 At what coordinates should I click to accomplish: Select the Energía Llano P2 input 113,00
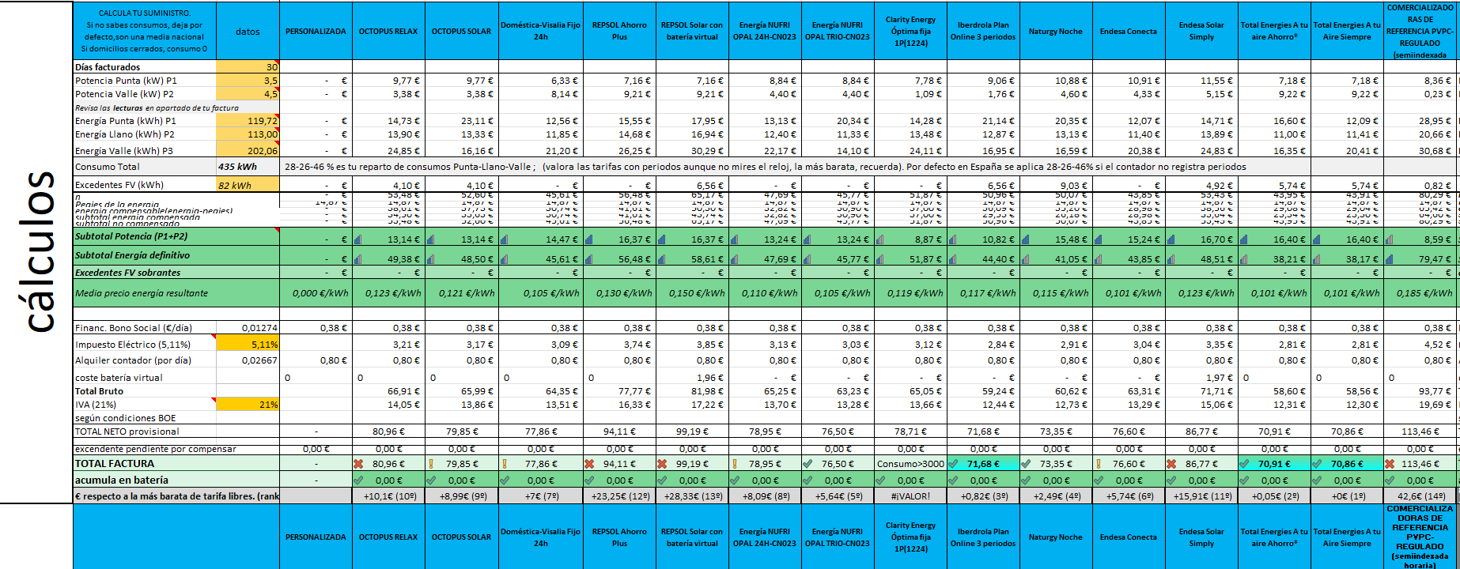[x=248, y=134]
